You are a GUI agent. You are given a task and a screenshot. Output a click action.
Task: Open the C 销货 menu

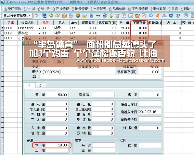pyautogui.click(x=44, y=9)
